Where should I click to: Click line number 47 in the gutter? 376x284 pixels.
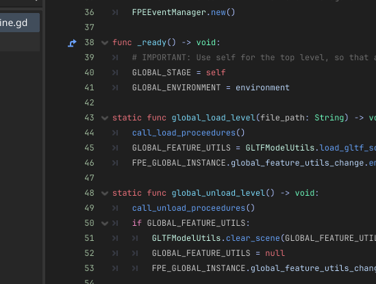[89, 178]
